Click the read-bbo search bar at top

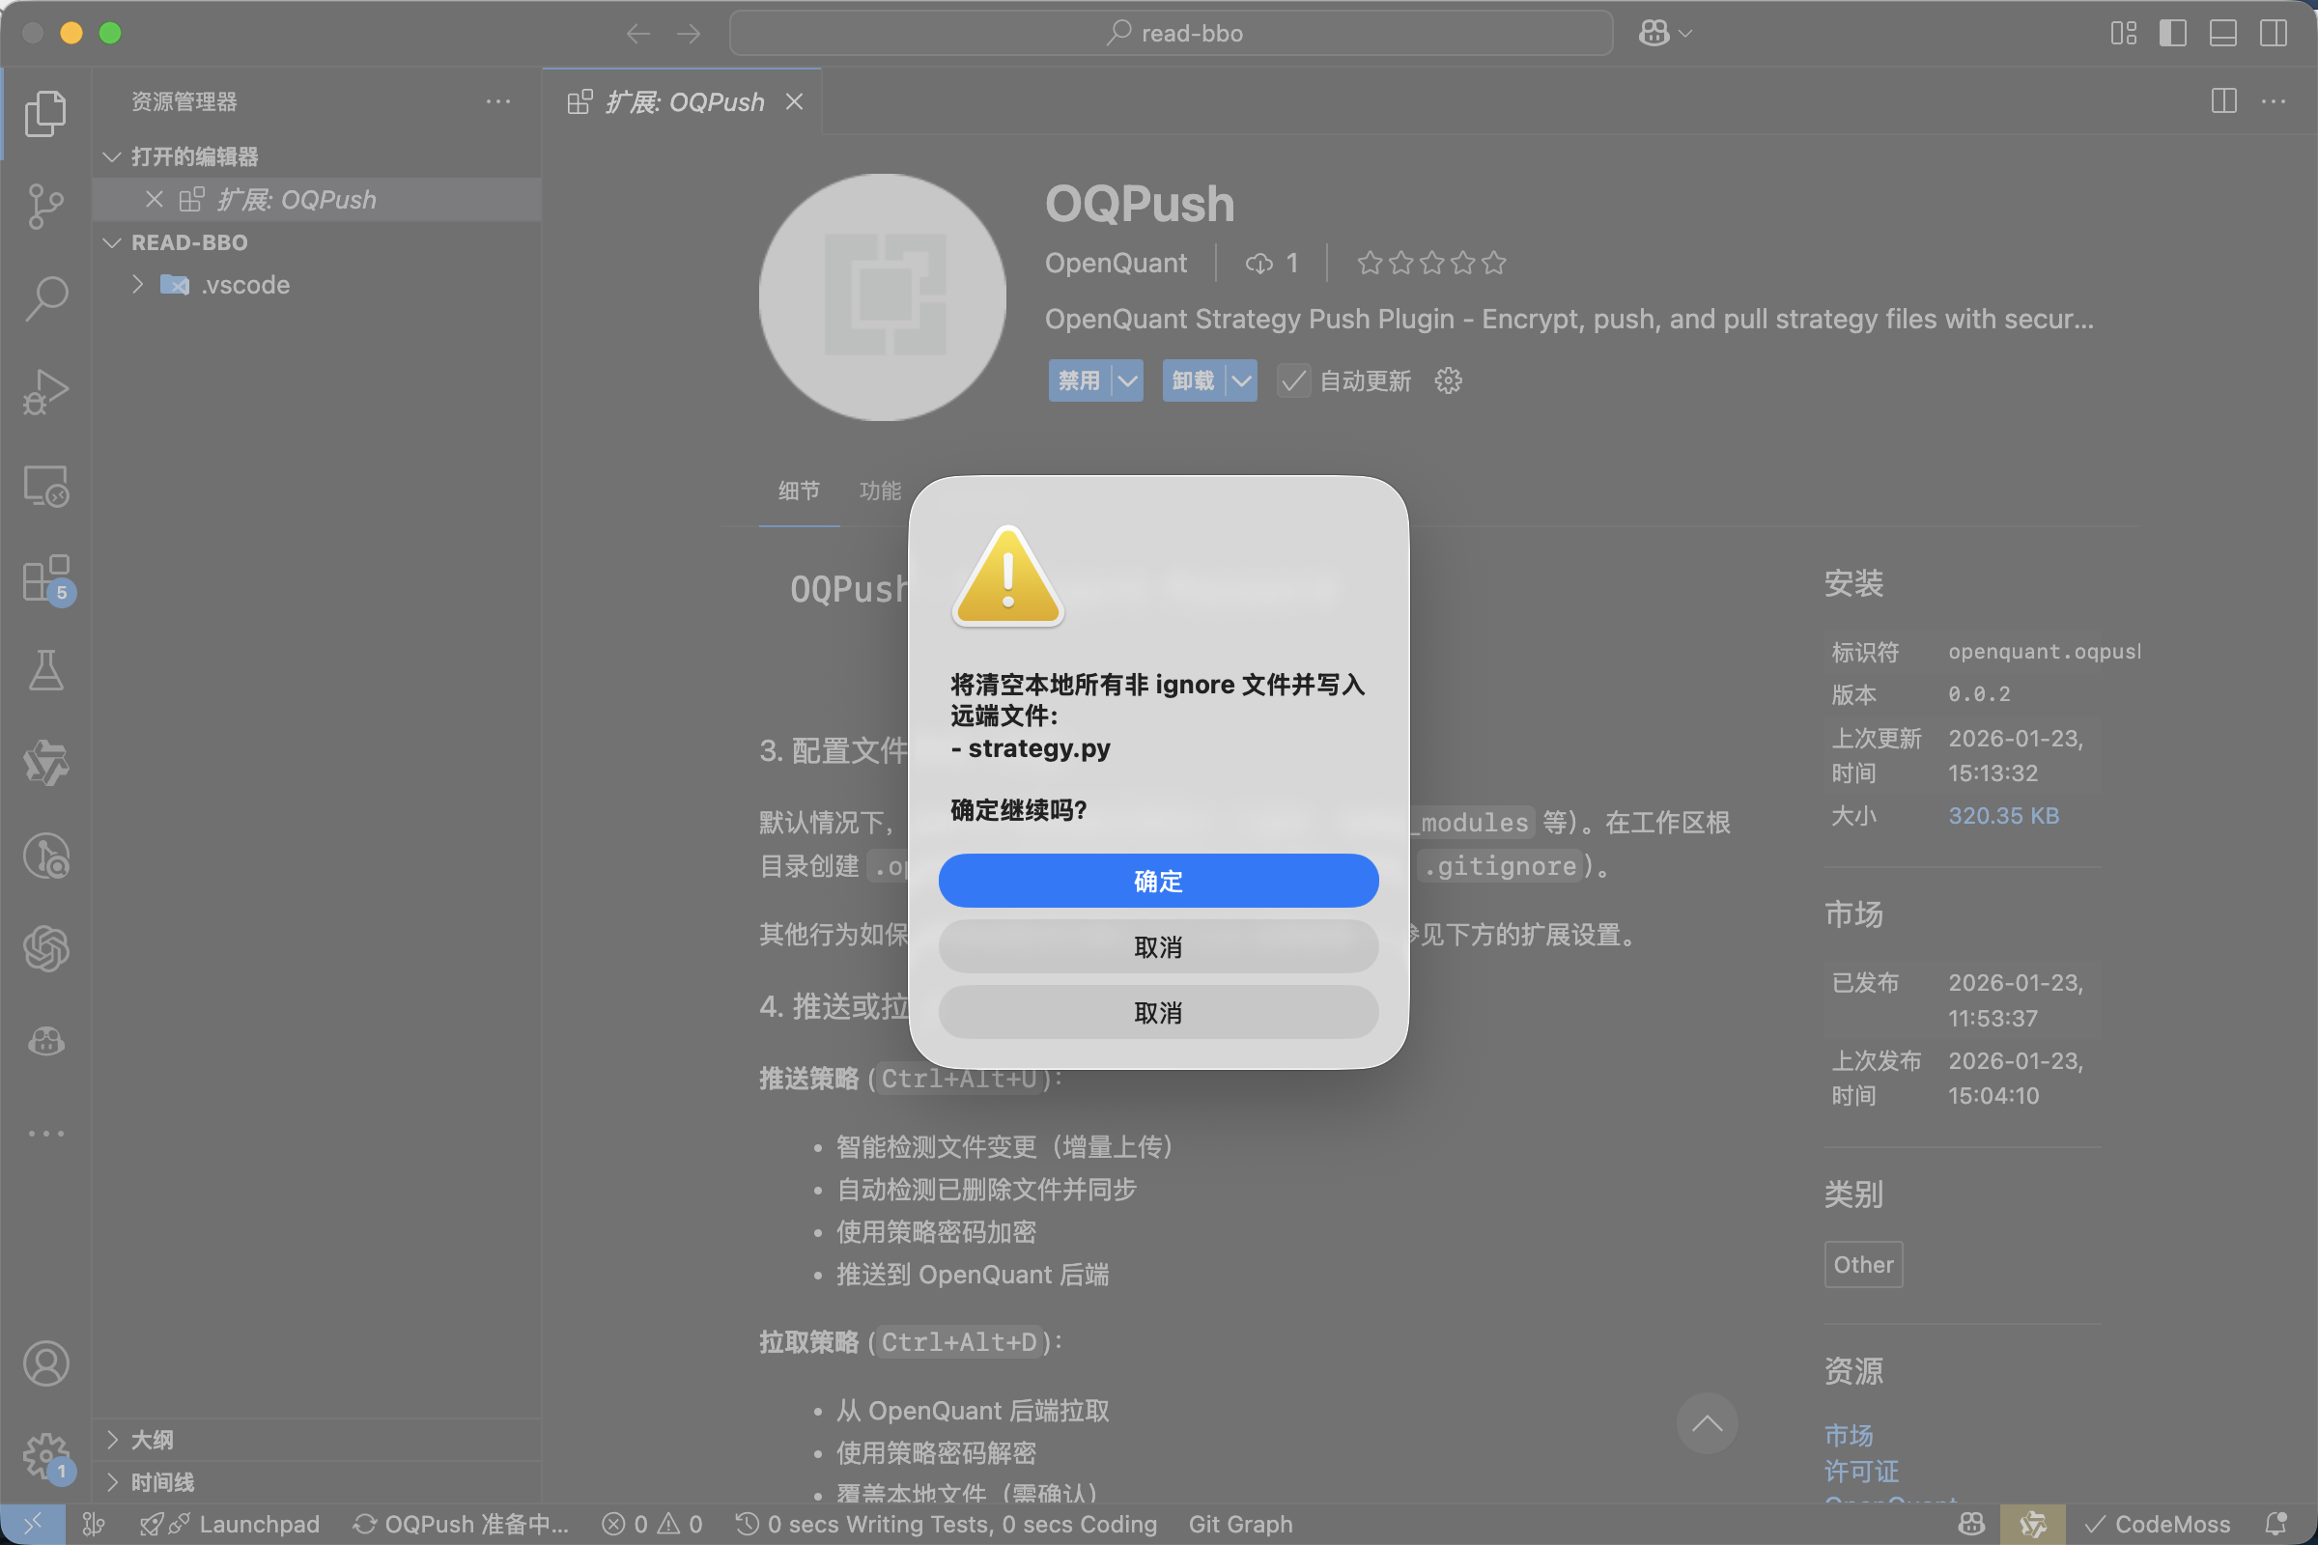pyautogui.click(x=1171, y=33)
